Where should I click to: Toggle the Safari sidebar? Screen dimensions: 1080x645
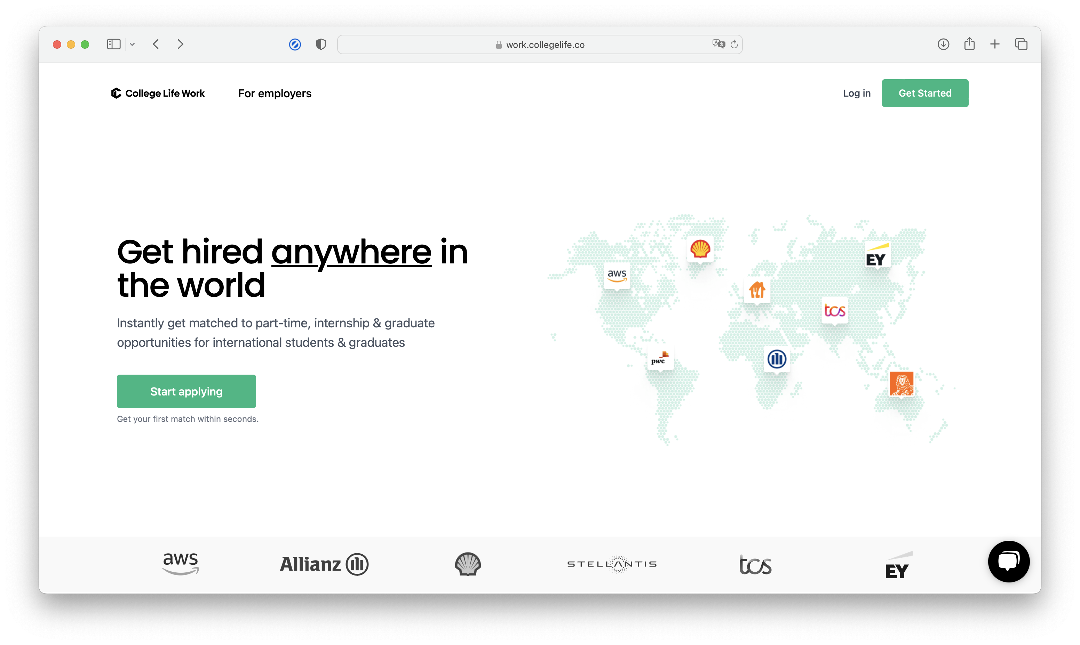point(113,44)
